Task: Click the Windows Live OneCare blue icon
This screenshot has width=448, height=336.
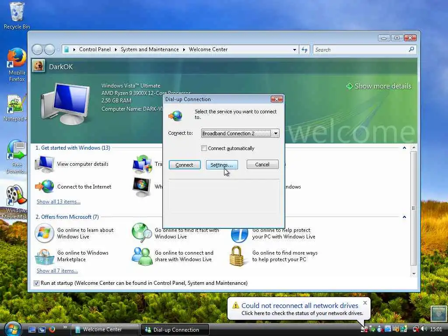Action: 239,235
